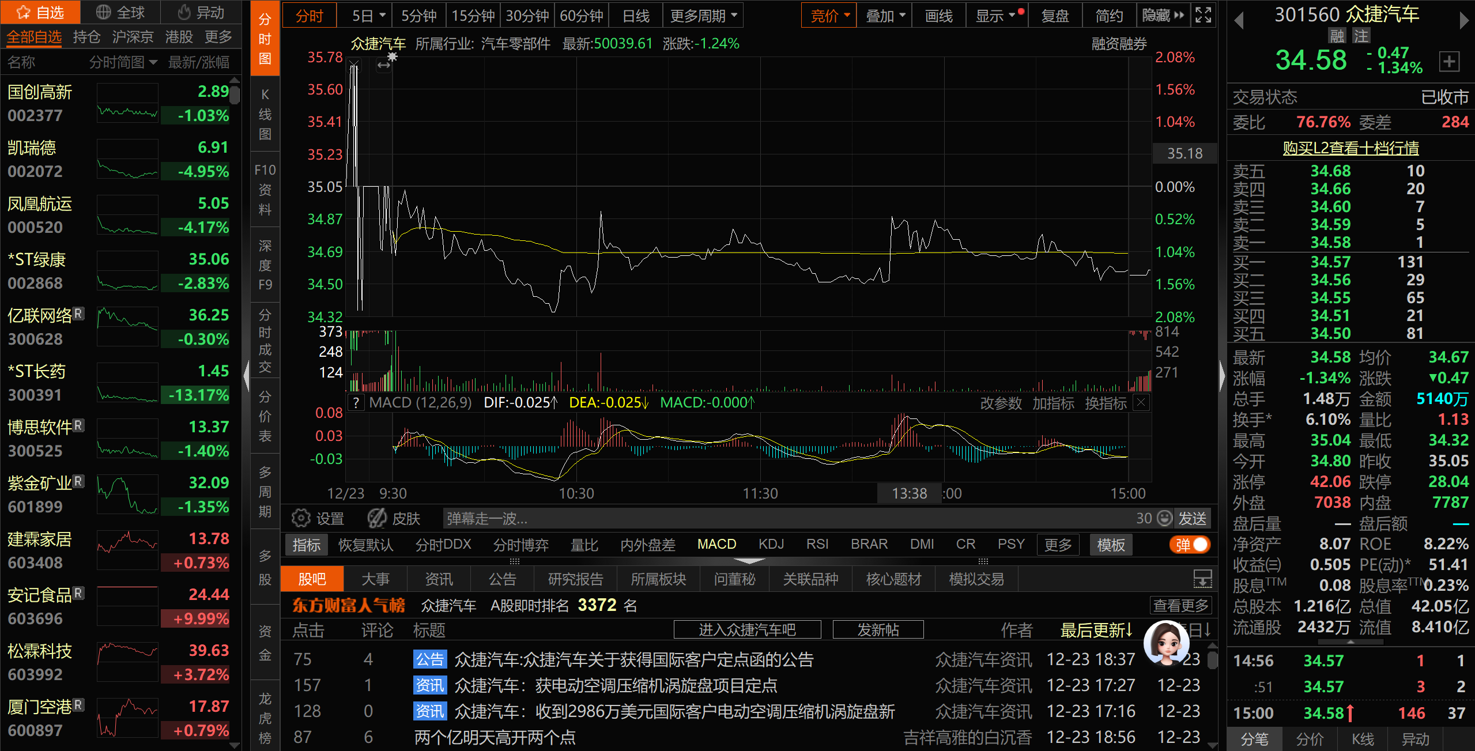The image size is (1475, 751).
Task: Click the layout icon right of stock forum tabs
Action: tap(1202, 579)
